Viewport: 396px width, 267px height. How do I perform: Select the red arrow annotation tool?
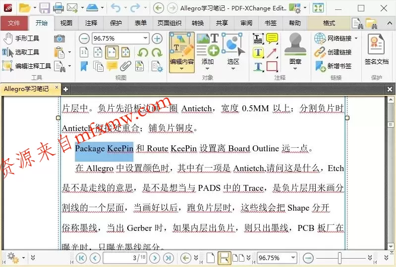(x=272, y=52)
